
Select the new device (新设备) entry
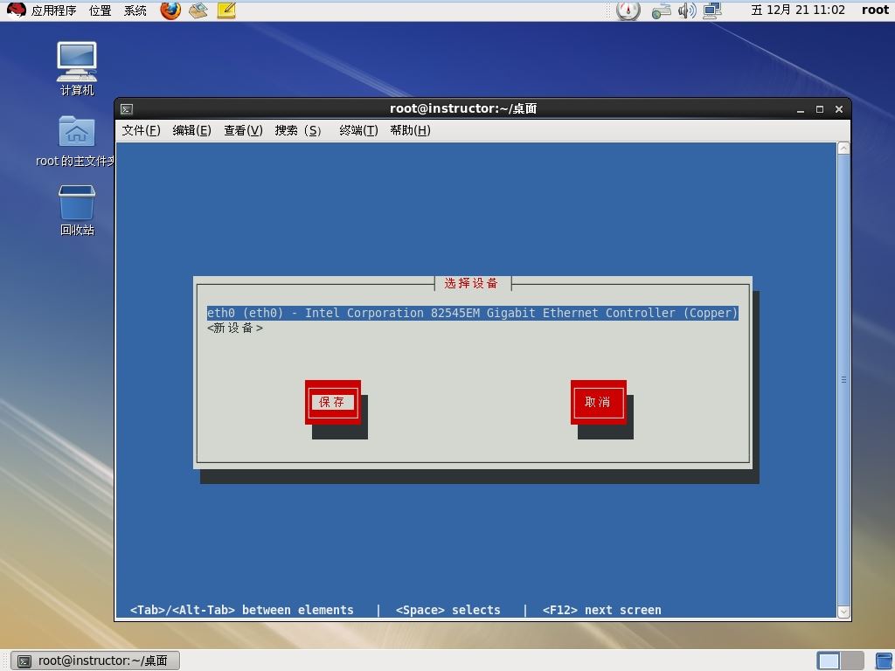click(235, 329)
